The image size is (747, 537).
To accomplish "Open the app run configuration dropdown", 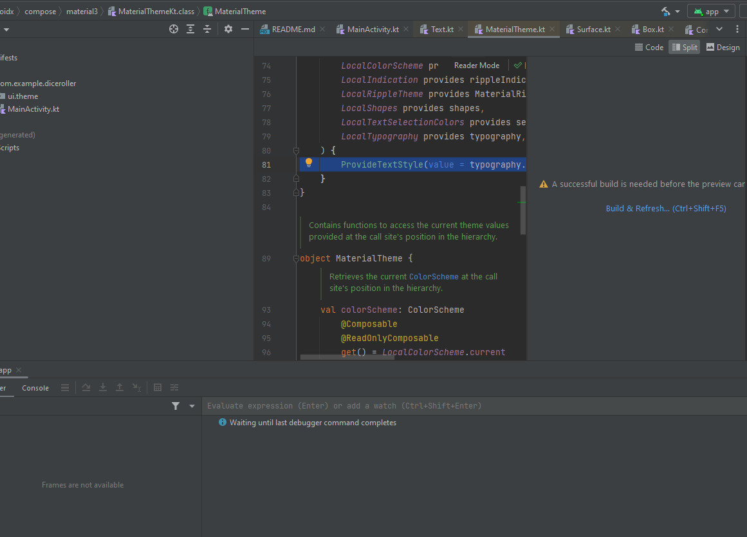I will click(x=710, y=11).
